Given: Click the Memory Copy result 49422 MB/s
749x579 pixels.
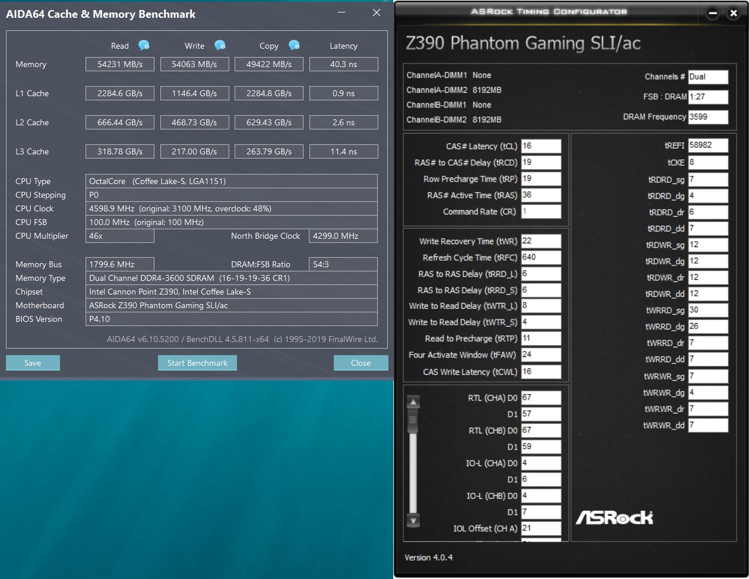Looking at the screenshot, I should (269, 64).
